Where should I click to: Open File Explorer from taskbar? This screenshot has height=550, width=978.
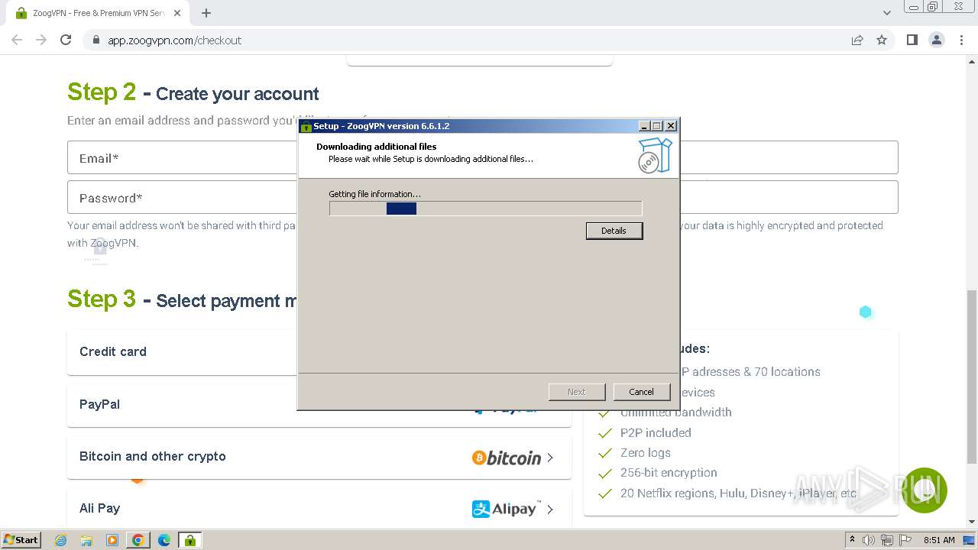pyautogui.click(x=86, y=540)
